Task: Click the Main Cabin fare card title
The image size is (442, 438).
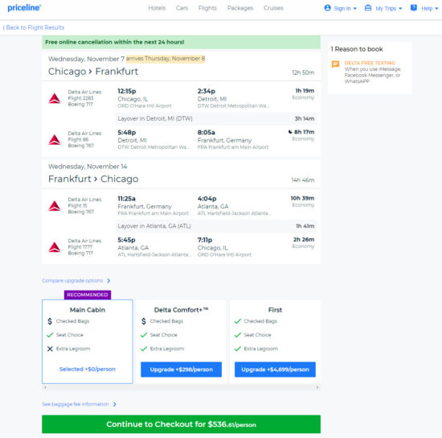Action: [x=88, y=310]
